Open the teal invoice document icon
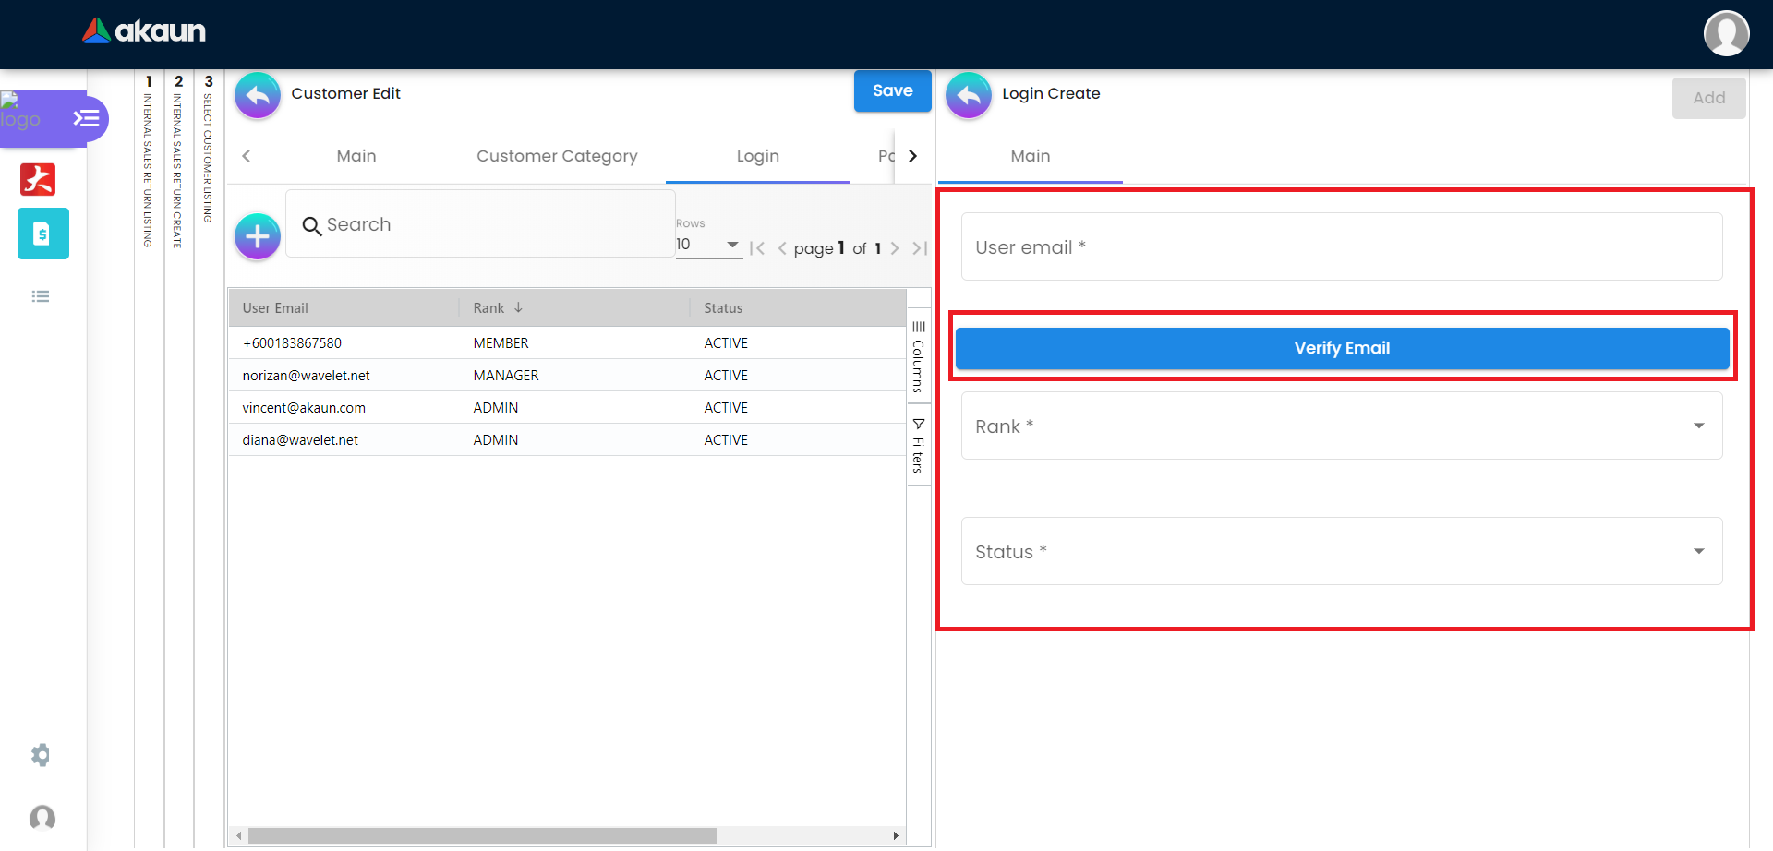The image size is (1773, 851). click(42, 234)
